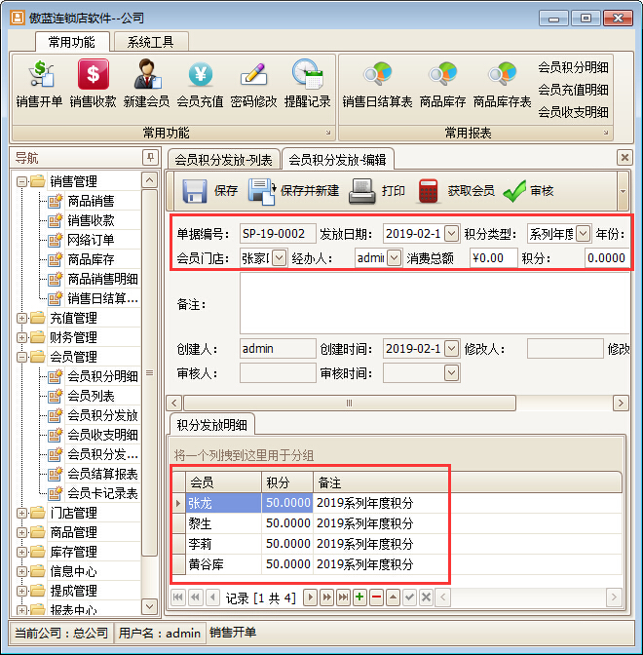Open the 积分类型 dropdown
This screenshot has height=655, width=643.
click(583, 233)
